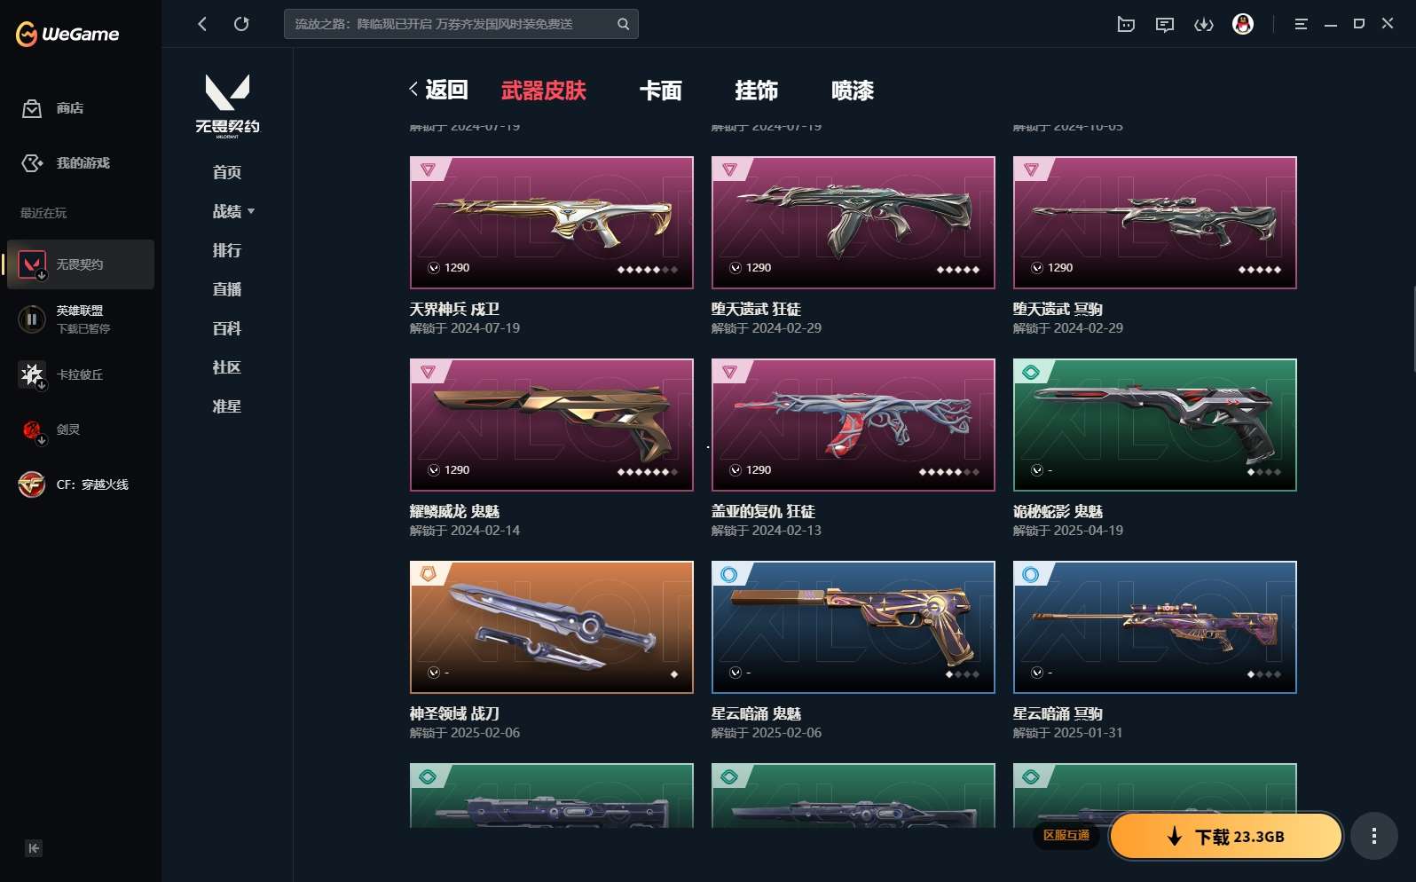Collapse the sidebar with bottom-left icon
Image resolution: width=1416 pixels, height=882 pixels.
click(34, 848)
